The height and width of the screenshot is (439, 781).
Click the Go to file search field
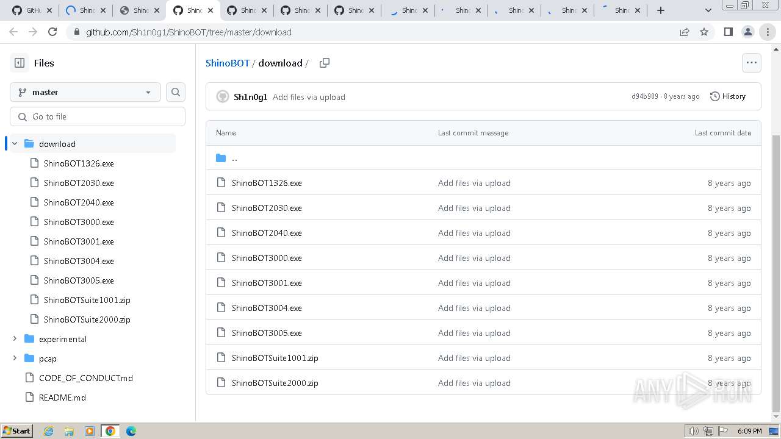(x=98, y=116)
